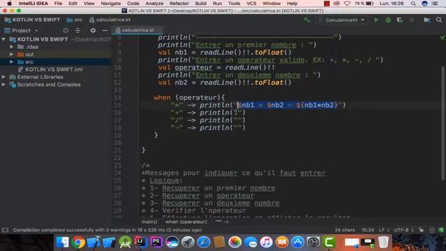This screenshot has height=251, width=446.
Task: Click the compilation completed status message
Action: [x=107, y=230]
